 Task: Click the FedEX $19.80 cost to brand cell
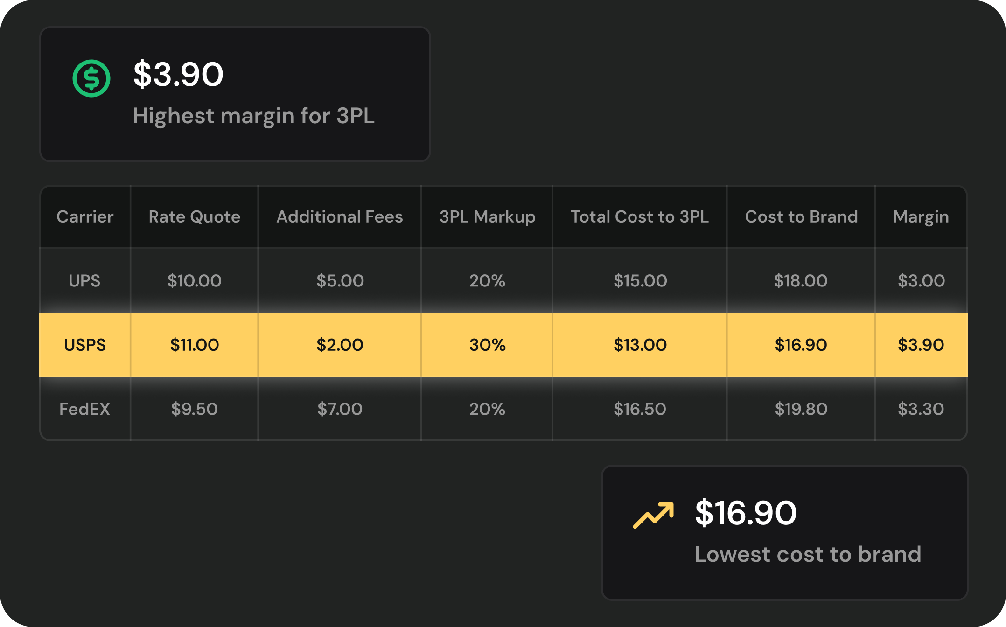pos(801,409)
